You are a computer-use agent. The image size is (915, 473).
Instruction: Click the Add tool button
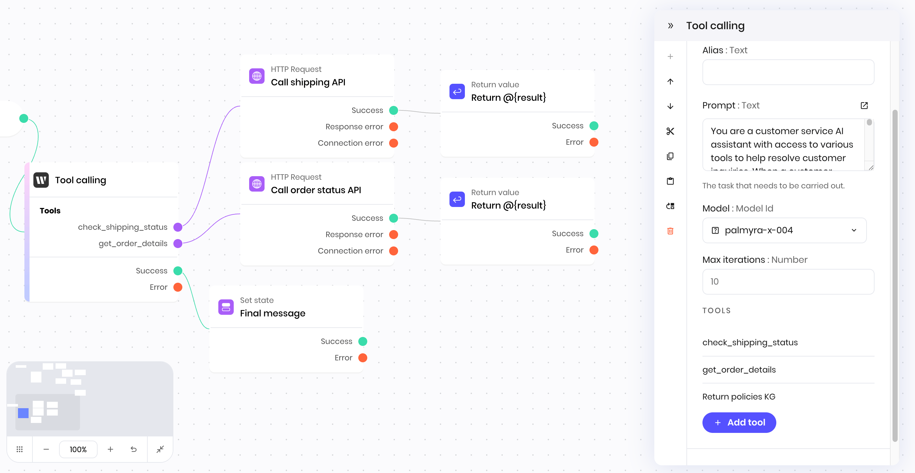tap(739, 422)
